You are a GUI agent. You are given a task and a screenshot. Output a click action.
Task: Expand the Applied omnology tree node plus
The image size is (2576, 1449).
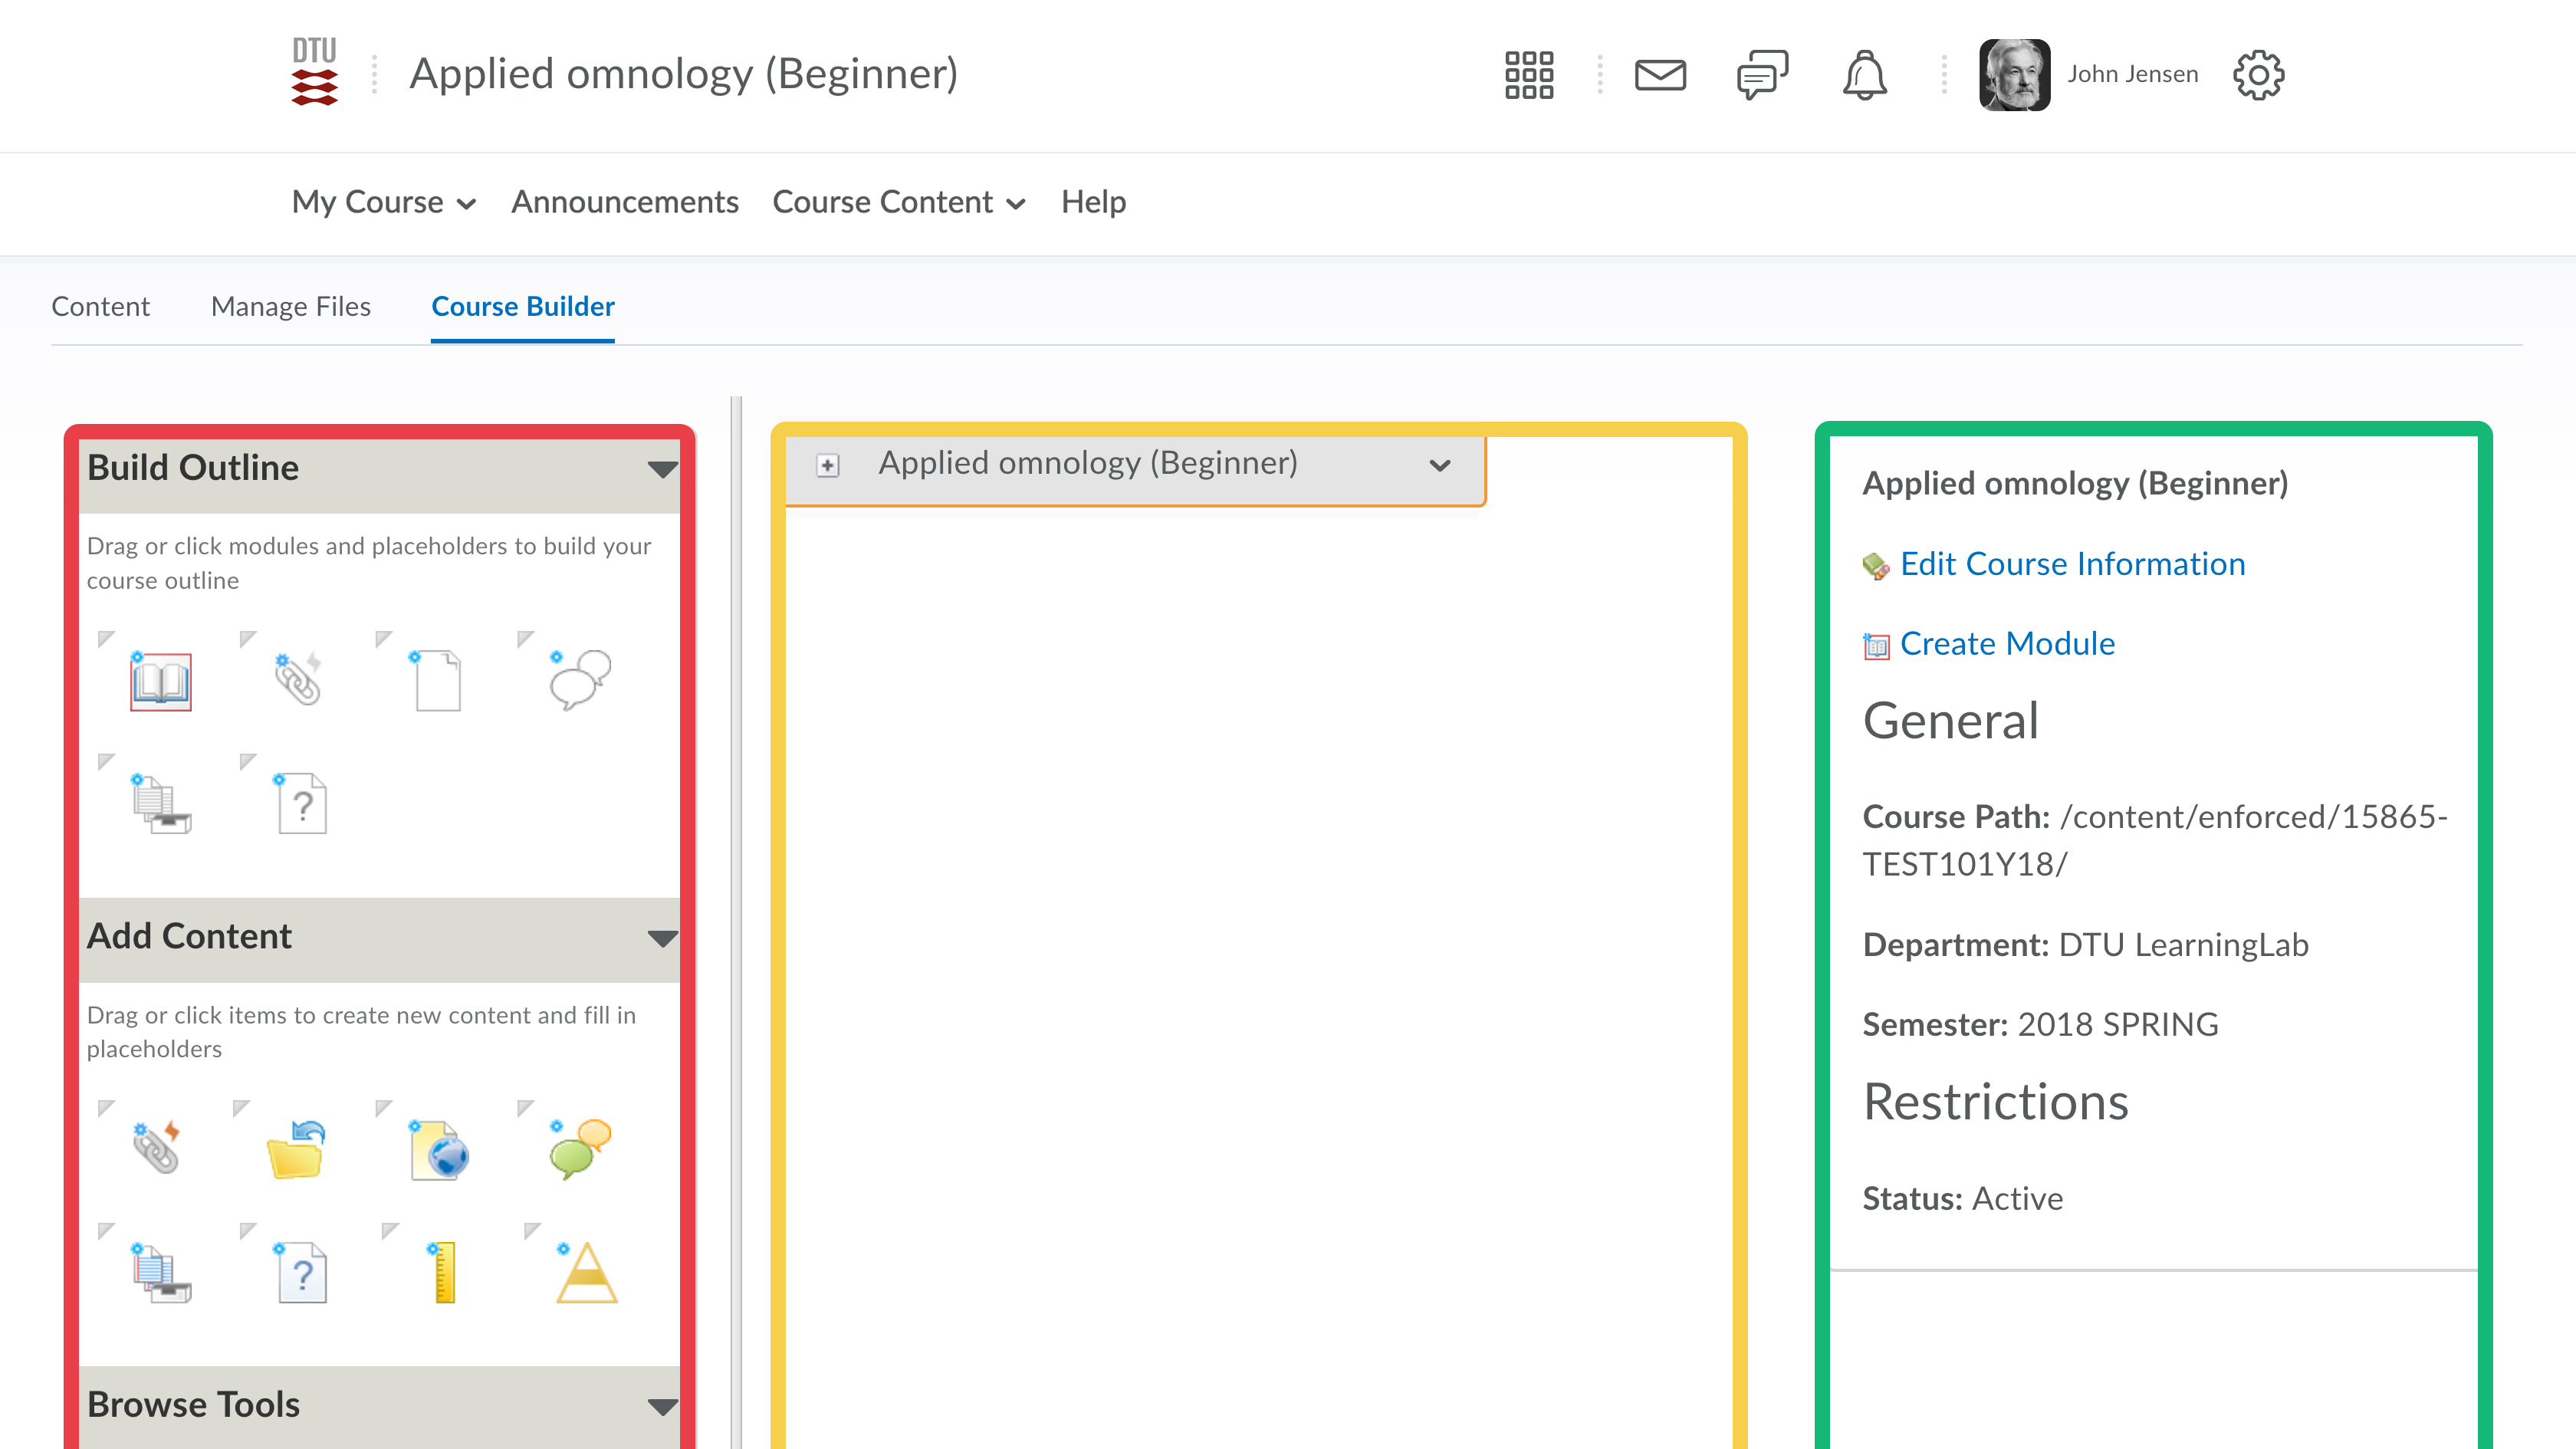point(828,465)
